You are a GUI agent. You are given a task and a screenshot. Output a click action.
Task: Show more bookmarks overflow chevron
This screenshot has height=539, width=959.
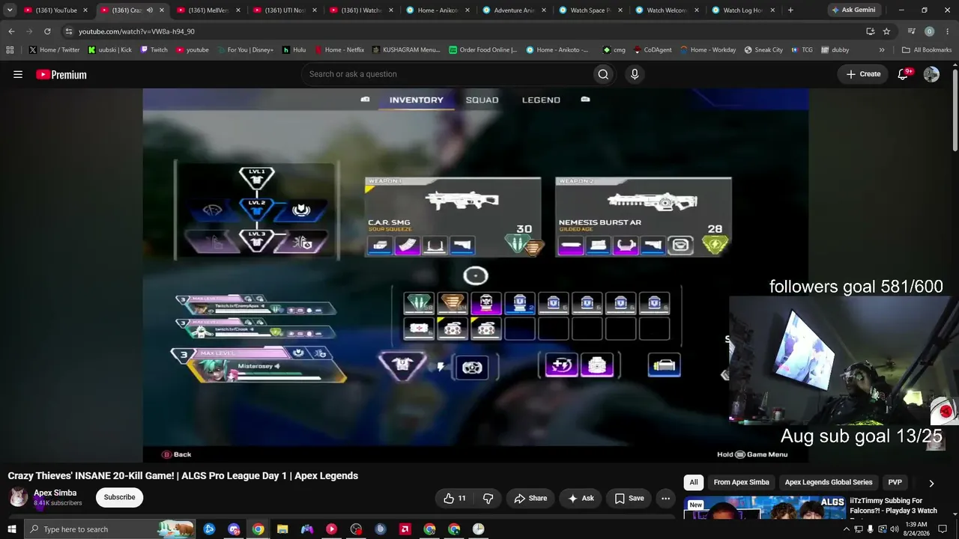(882, 50)
